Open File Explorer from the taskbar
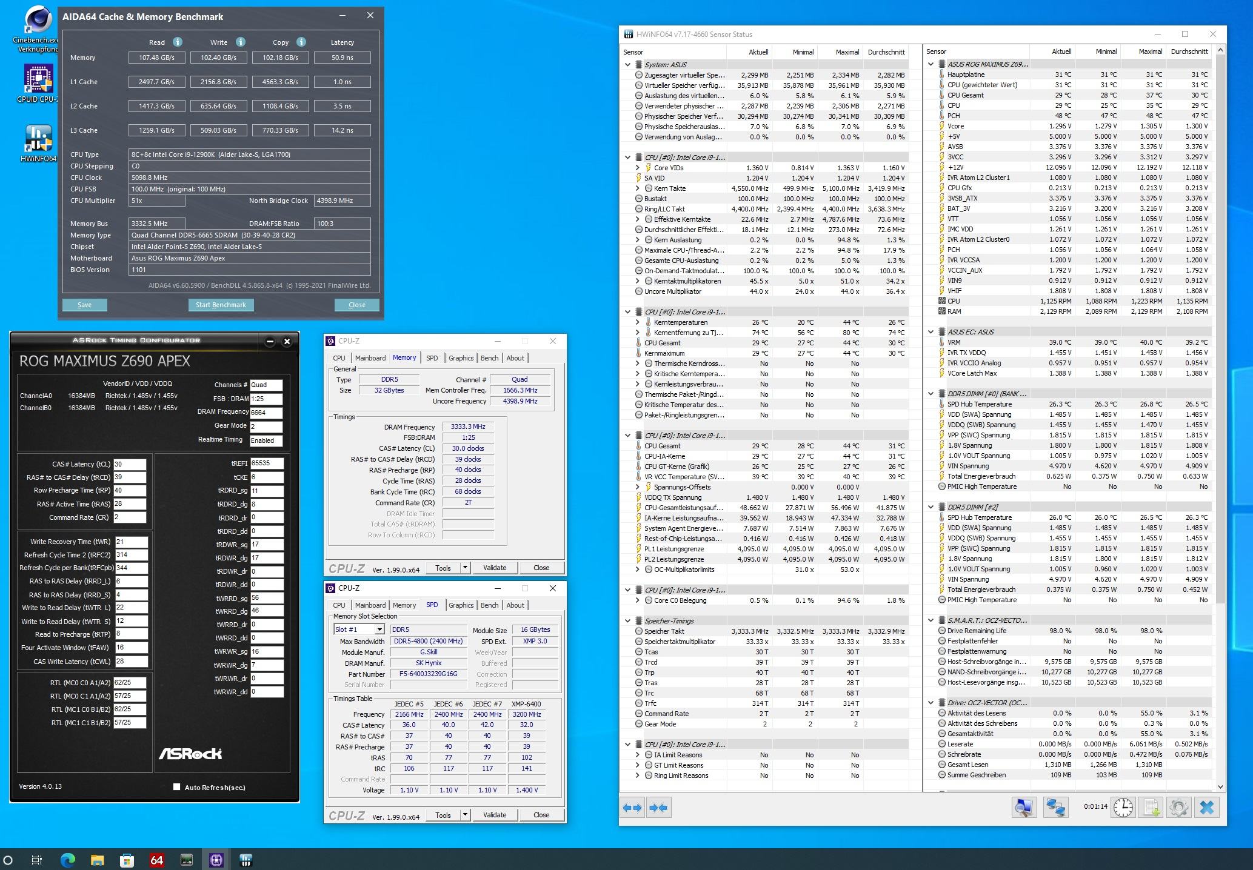This screenshot has width=1253, height=870. tap(98, 860)
